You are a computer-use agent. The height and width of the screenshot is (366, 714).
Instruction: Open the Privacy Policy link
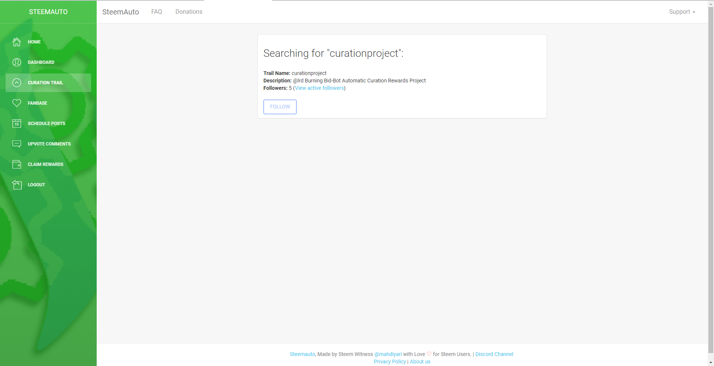point(390,362)
